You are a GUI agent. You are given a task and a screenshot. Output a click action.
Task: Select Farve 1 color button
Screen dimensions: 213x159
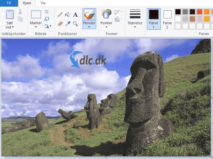[x=154, y=19]
